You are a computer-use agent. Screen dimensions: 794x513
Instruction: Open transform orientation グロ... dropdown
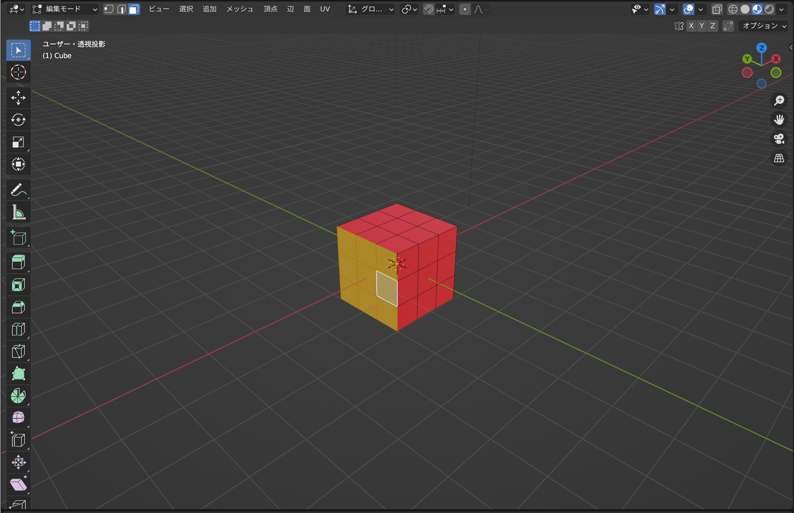(370, 9)
